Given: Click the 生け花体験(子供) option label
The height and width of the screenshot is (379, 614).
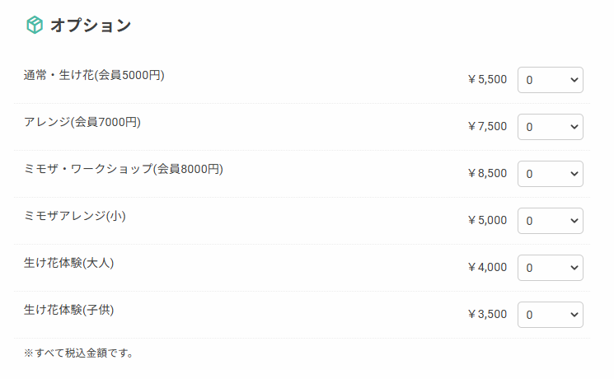Looking at the screenshot, I should tap(68, 311).
